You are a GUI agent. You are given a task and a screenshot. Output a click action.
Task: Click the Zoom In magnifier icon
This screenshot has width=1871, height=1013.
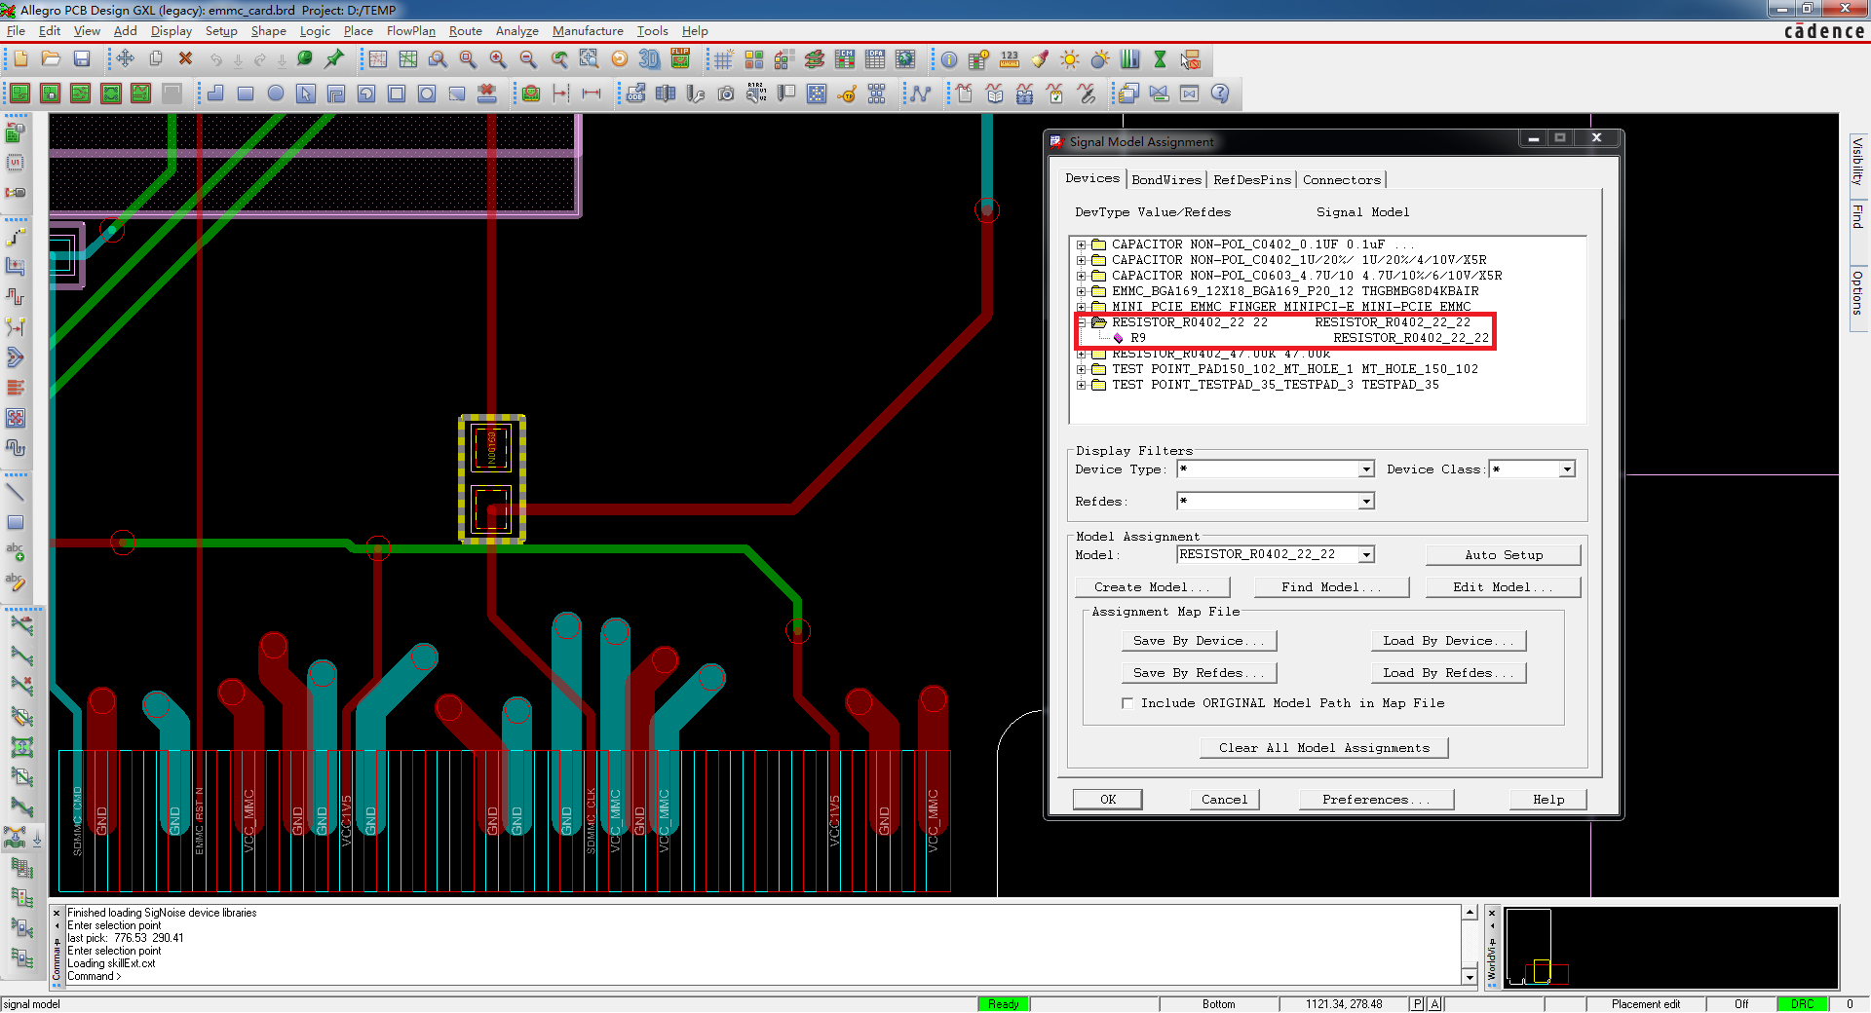point(498,59)
